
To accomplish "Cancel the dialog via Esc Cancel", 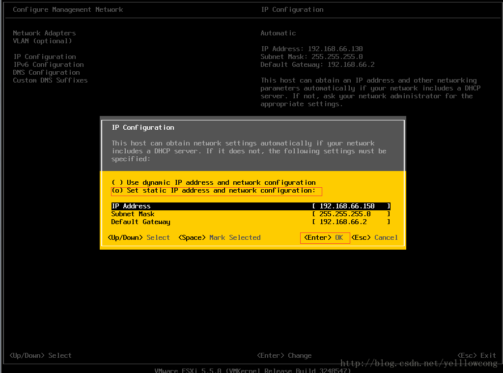I will click(375, 237).
